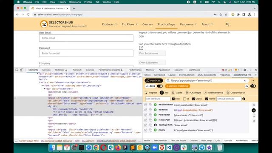272x153 pixels.
Task: Click the with attribute input field
Action: 158,99
